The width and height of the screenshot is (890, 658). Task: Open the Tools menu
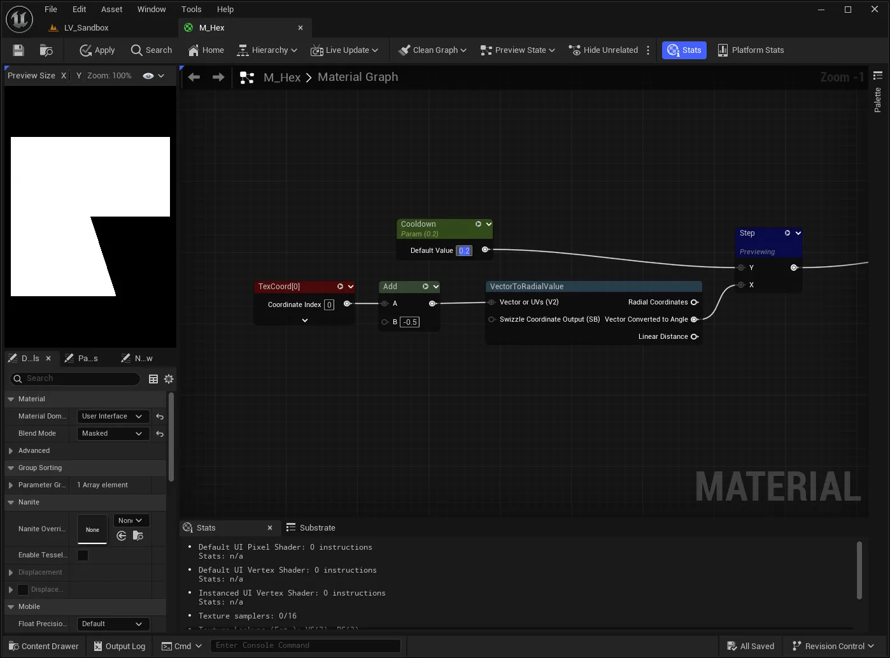(191, 10)
